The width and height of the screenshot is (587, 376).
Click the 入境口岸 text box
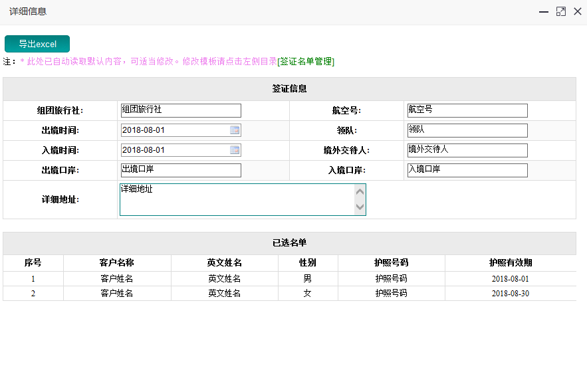click(x=467, y=171)
